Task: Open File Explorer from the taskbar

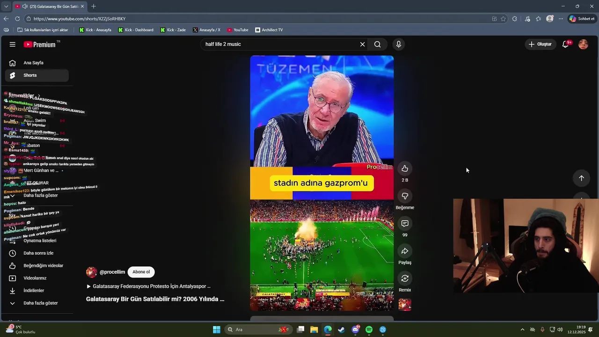Action: coord(314,330)
